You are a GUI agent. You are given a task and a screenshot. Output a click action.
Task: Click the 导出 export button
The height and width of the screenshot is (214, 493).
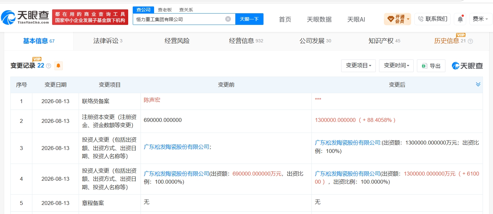(x=431, y=66)
